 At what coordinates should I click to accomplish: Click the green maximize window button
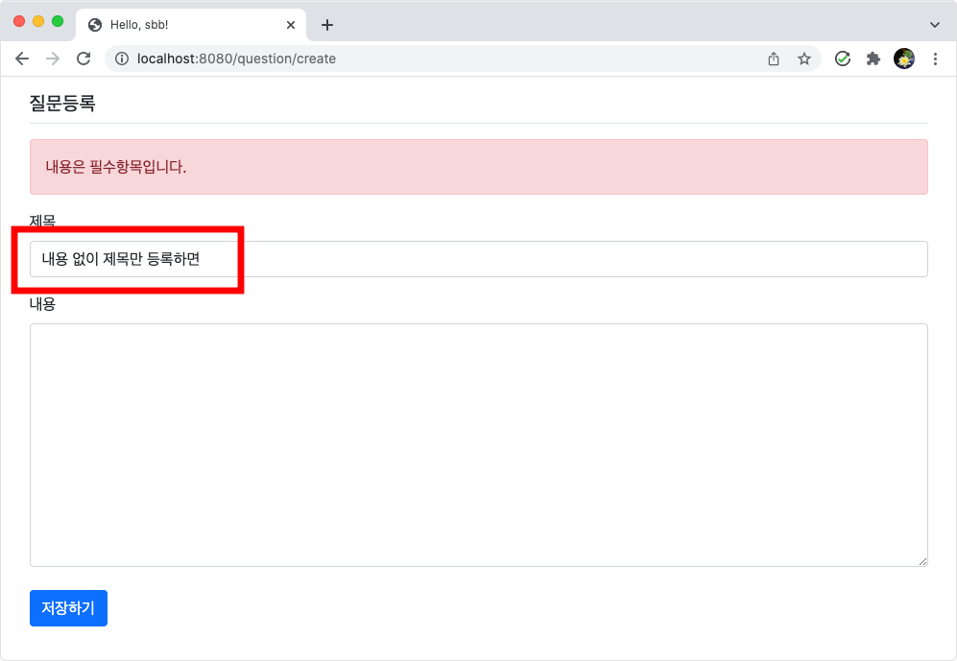[x=58, y=21]
